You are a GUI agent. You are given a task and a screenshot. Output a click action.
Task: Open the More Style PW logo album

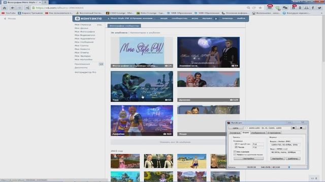pos(142,52)
